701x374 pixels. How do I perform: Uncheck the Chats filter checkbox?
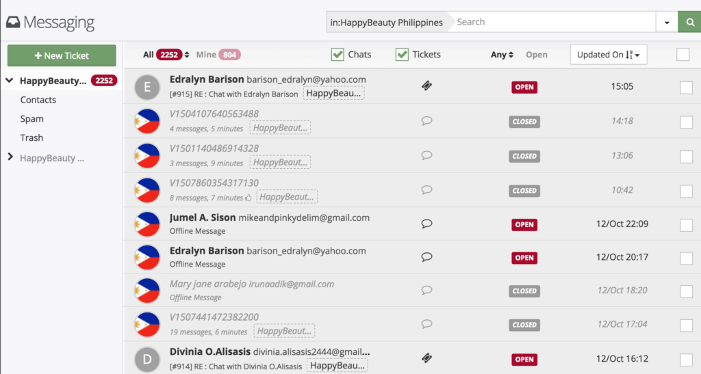[337, 55]
